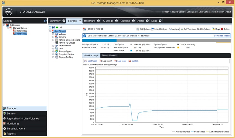This screenshot has width=235, height=138.
Task: Open help icon beside Summary tab
Action: coord(64,21)
